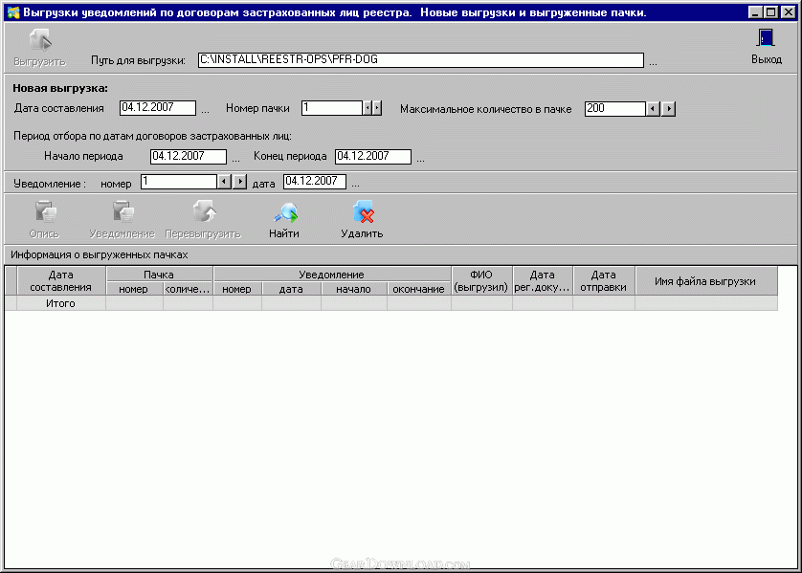
Task: Decrease Уведомление номер with left arrow
Action: [224, 182]
